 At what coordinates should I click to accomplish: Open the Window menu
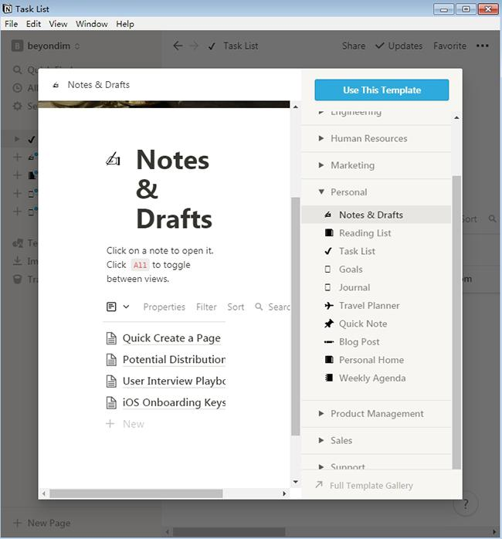(91, 24)
